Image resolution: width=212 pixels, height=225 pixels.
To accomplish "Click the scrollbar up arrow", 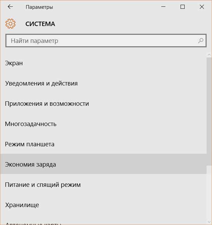I will [x=209, y=55].
